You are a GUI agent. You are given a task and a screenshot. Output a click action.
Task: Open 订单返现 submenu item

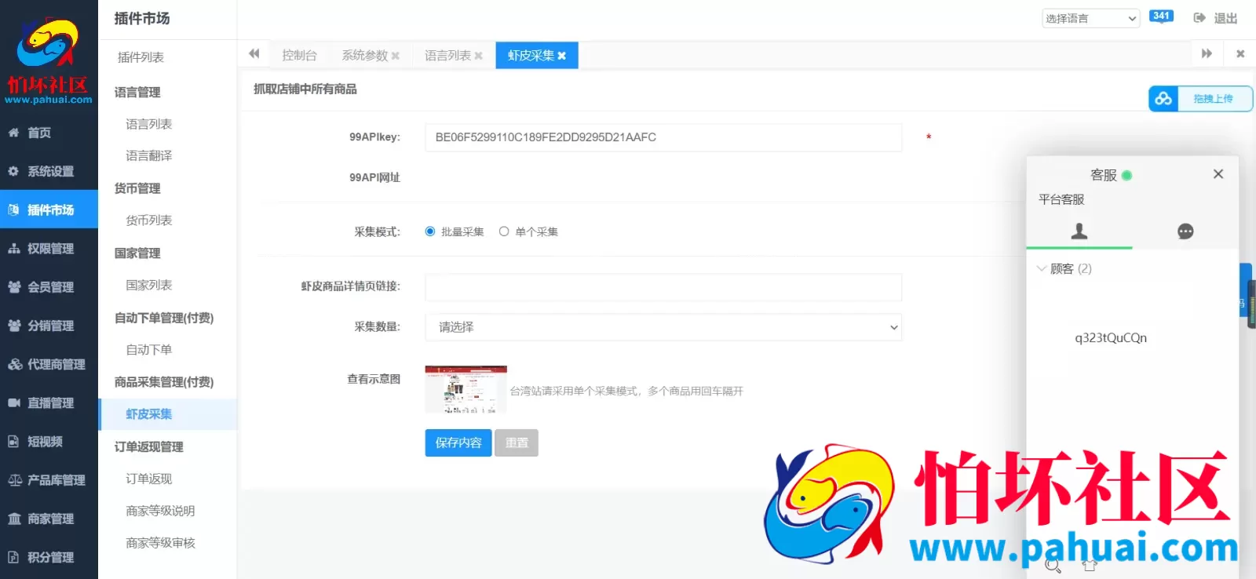click(x=148, y=479)
